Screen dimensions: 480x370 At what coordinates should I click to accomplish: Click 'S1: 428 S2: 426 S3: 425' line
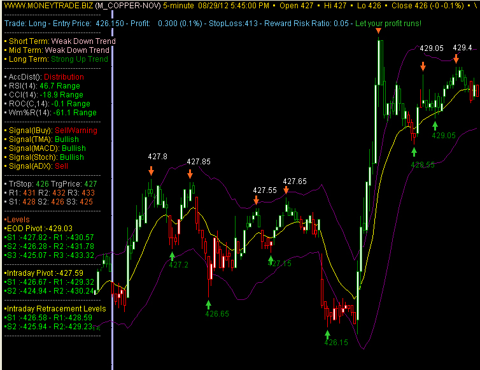tap(48, 201)
